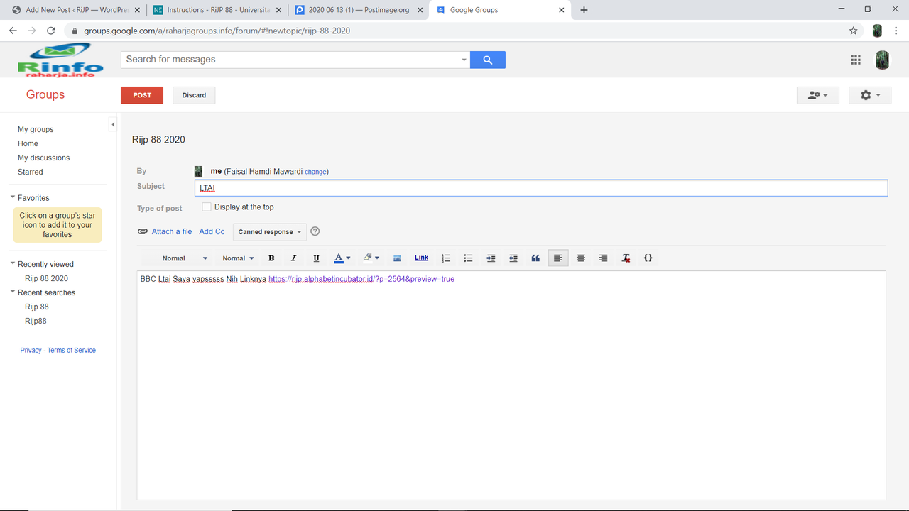909x511 pixels.
Task: Open a new browser tab
Action: pyautogui.click(x=584, y=10)
